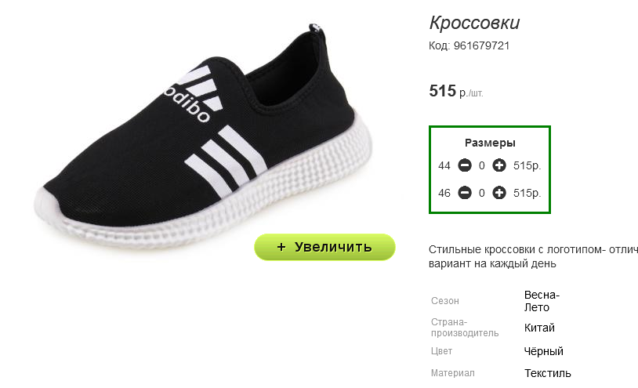Screen dimensions: 638x388
Task: Increase quantity for size 44
Action: coord(499,165)
